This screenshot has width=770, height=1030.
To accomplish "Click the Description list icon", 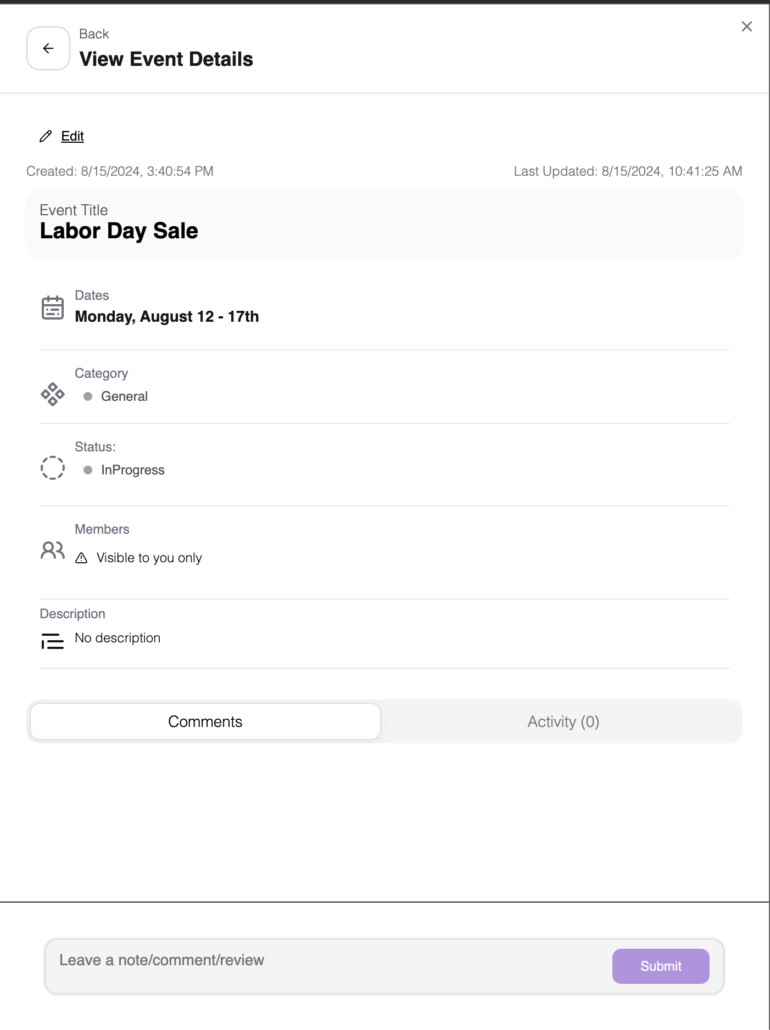I will [53, 641].
